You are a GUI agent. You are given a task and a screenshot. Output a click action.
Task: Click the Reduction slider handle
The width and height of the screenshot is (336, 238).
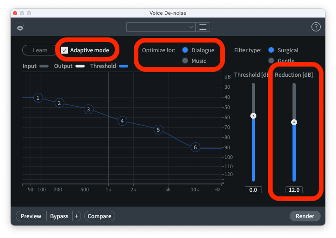(x=294, y=122)
